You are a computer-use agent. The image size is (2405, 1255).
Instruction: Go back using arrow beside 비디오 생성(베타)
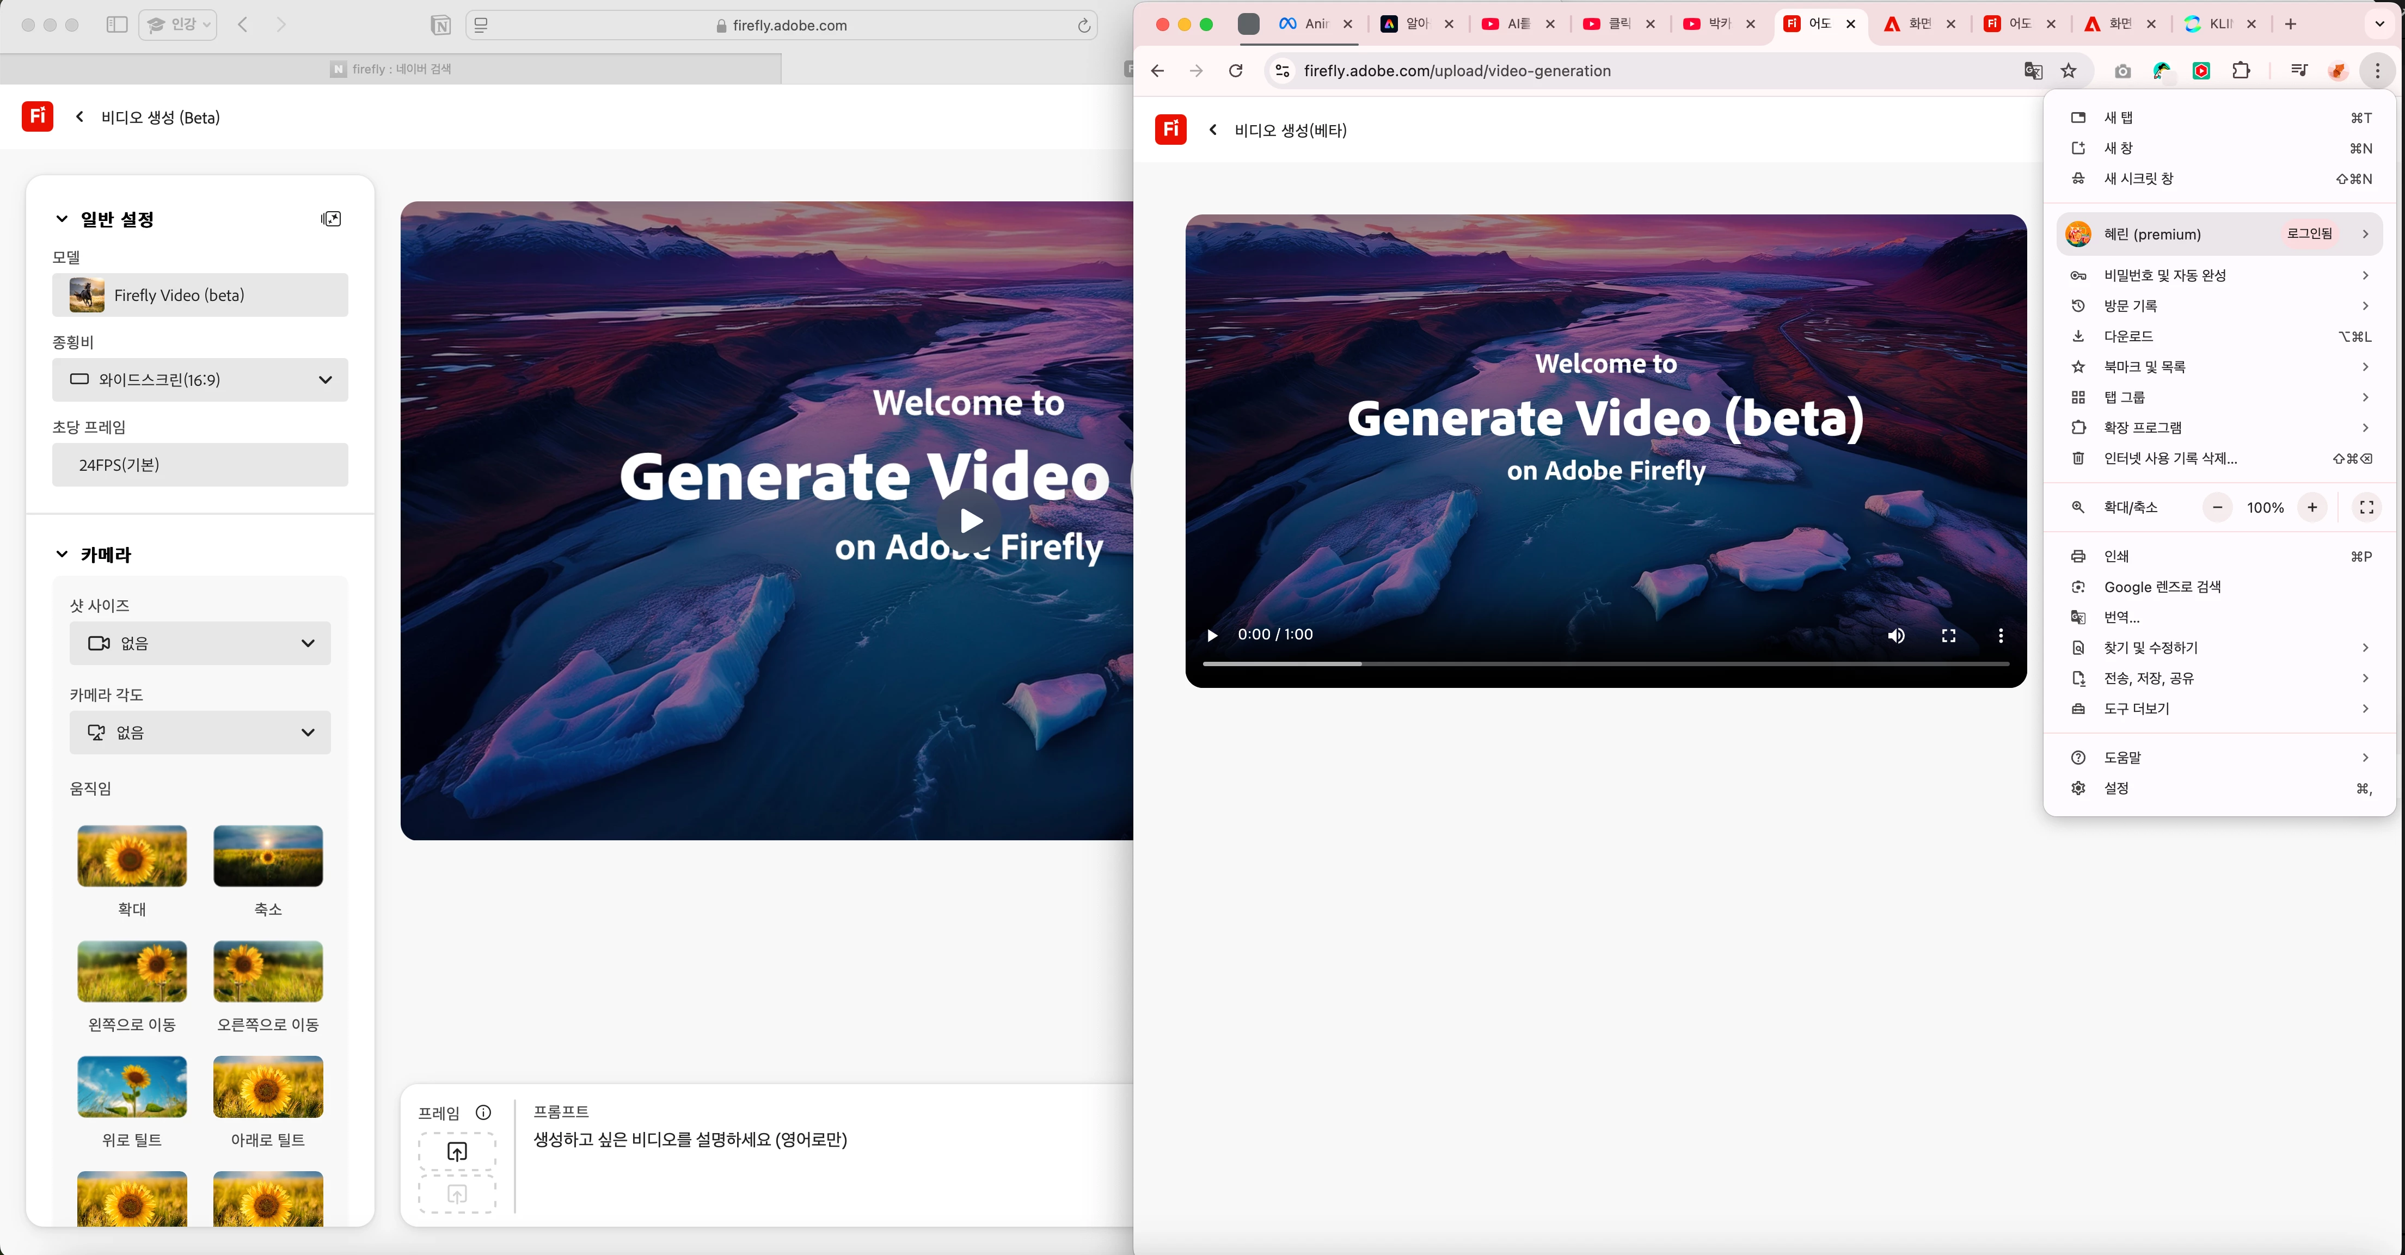[1213, 130]
